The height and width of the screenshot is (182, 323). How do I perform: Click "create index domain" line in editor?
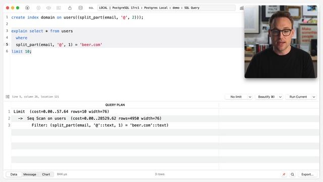77,17
